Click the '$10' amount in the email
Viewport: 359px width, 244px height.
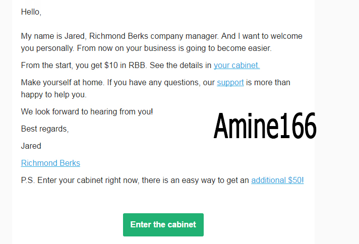(x=111, y=66)
